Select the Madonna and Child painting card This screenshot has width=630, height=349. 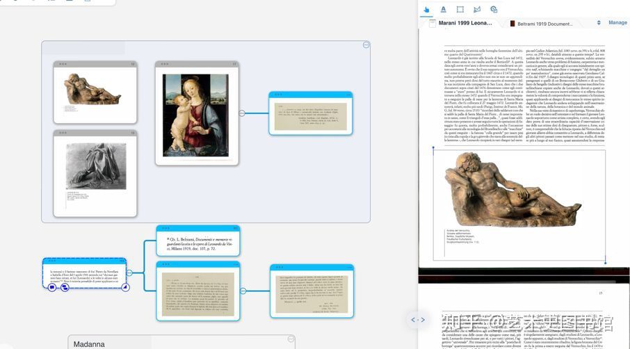(197, 113)
